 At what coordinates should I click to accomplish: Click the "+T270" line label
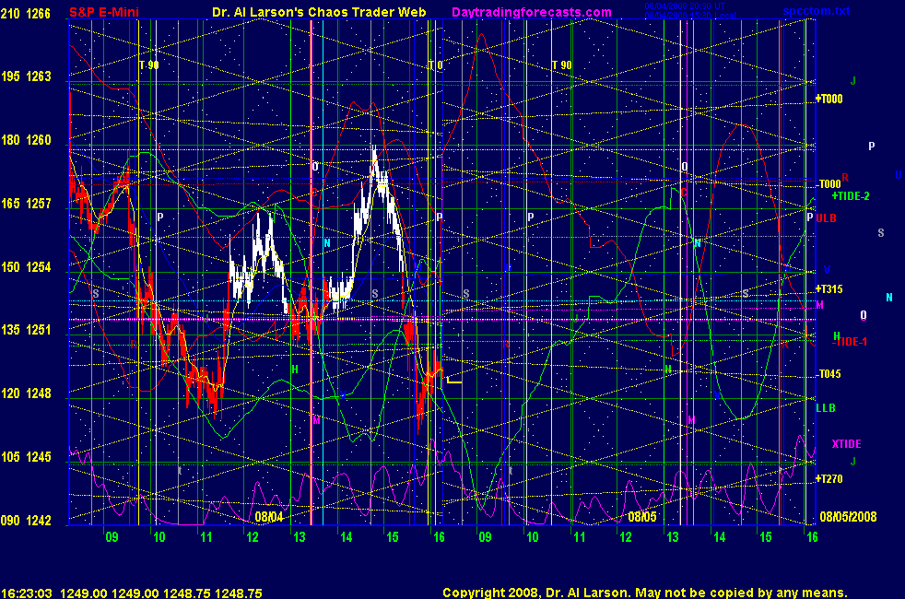[829, 479]
